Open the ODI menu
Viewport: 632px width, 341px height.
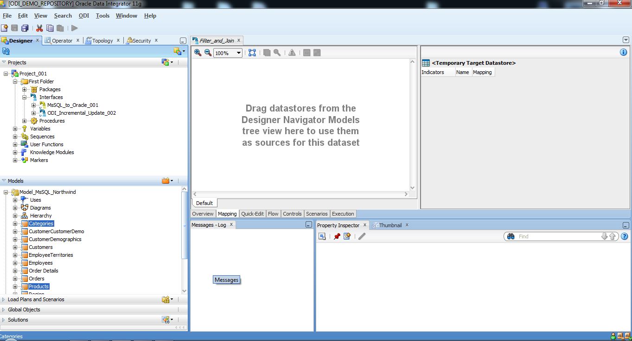pos(83,15)
